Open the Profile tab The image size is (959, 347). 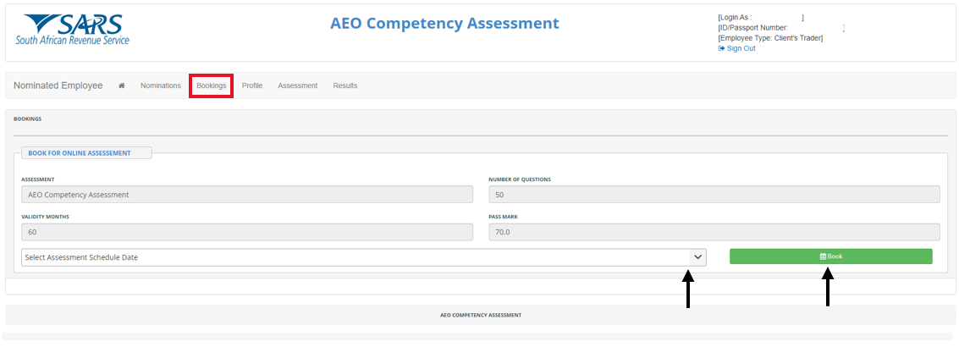(x=252, y=85)
